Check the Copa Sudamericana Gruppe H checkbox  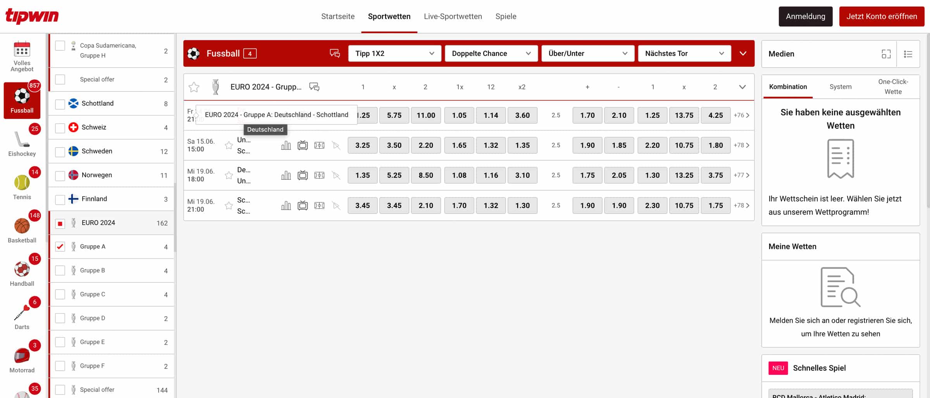point(60,46)
